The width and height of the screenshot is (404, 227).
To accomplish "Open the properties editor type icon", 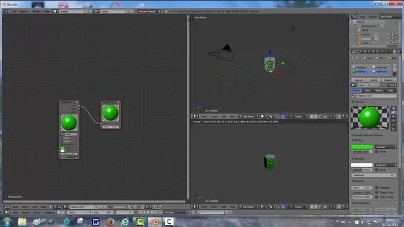I will [x=355, y=52].
